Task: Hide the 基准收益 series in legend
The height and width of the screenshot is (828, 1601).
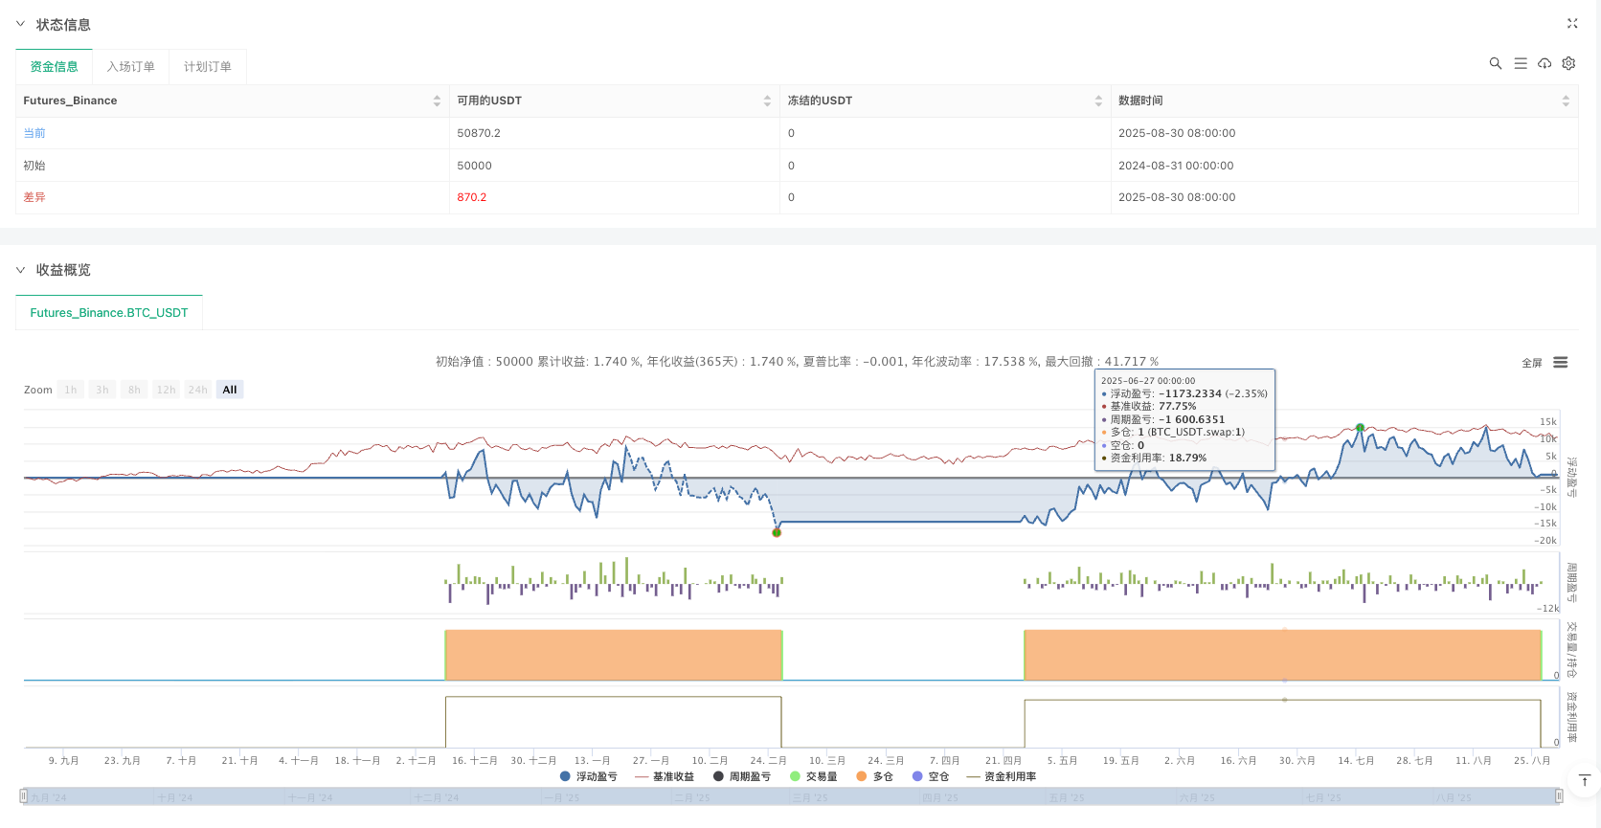Action: coord(664,776)
